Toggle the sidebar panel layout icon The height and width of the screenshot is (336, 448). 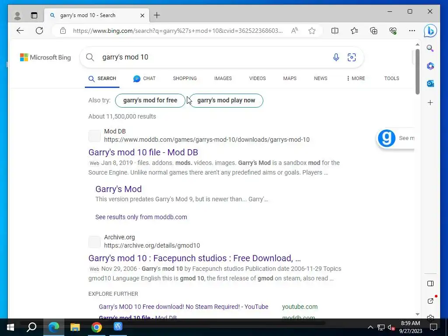click(x=430, y=283)
